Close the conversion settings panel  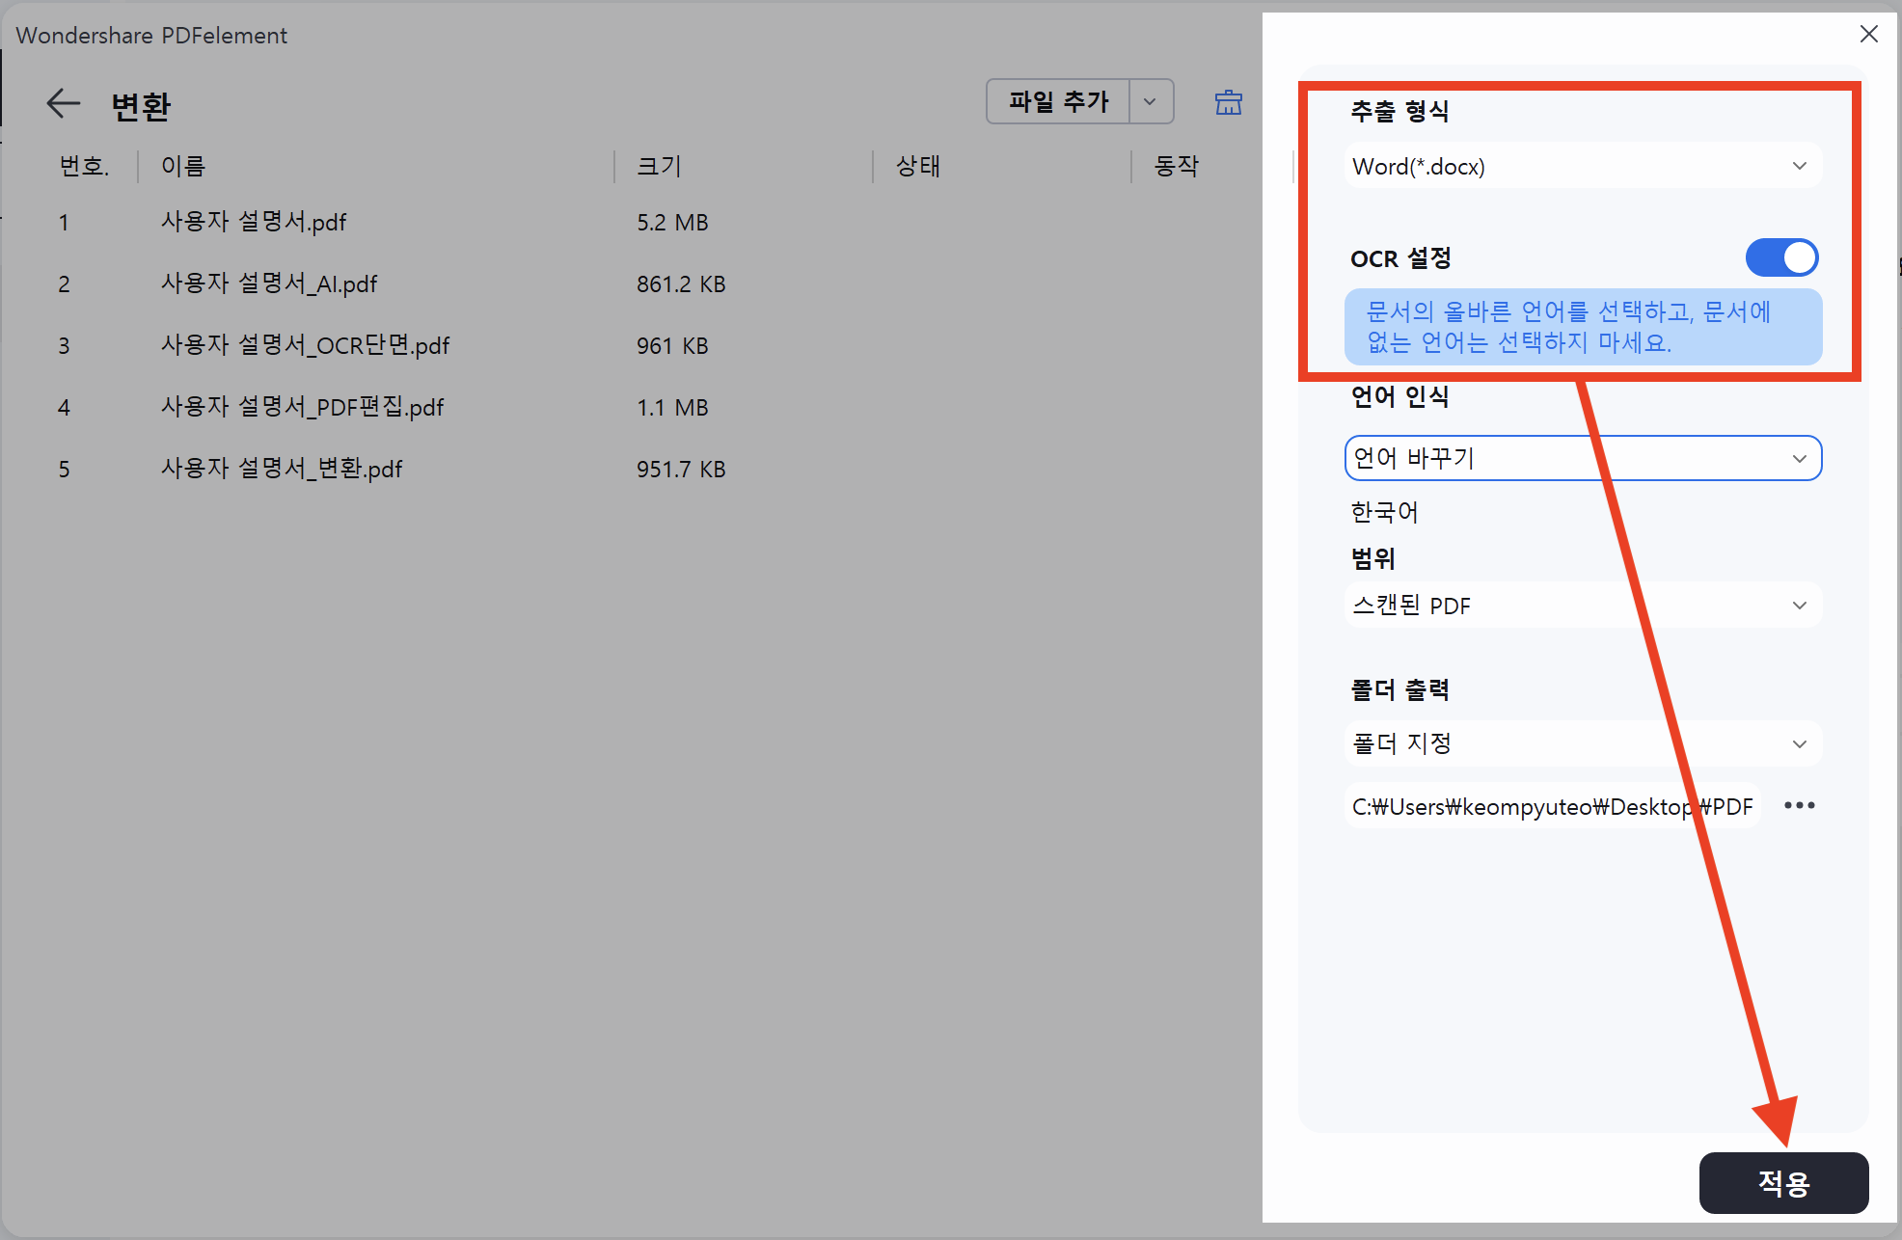click(1868, 34)
